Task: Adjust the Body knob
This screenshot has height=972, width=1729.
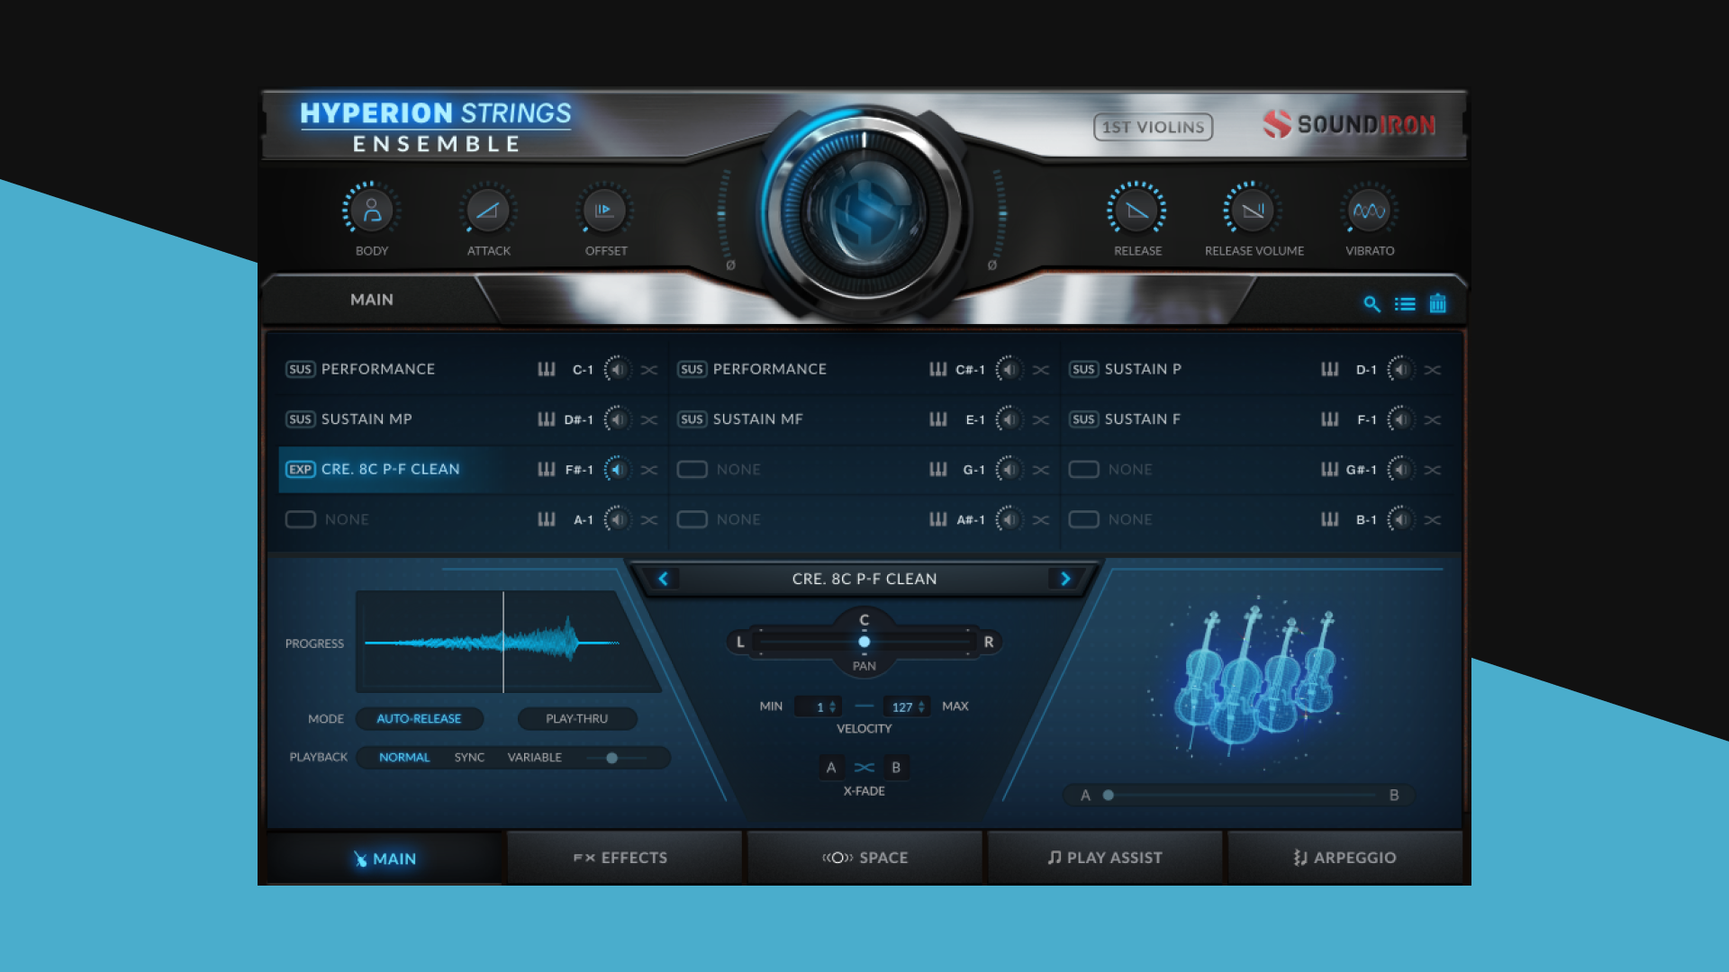Action: pyautogui.click(x=371, y=211)
